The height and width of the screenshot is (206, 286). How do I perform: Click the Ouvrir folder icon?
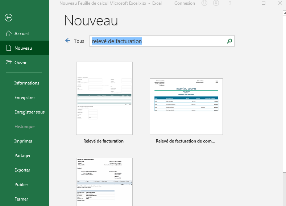click(9, 63)
